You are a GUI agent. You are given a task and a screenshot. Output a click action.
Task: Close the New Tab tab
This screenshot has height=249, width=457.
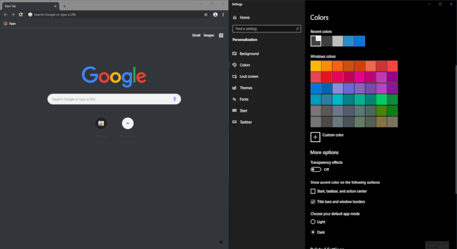point(55,6)
